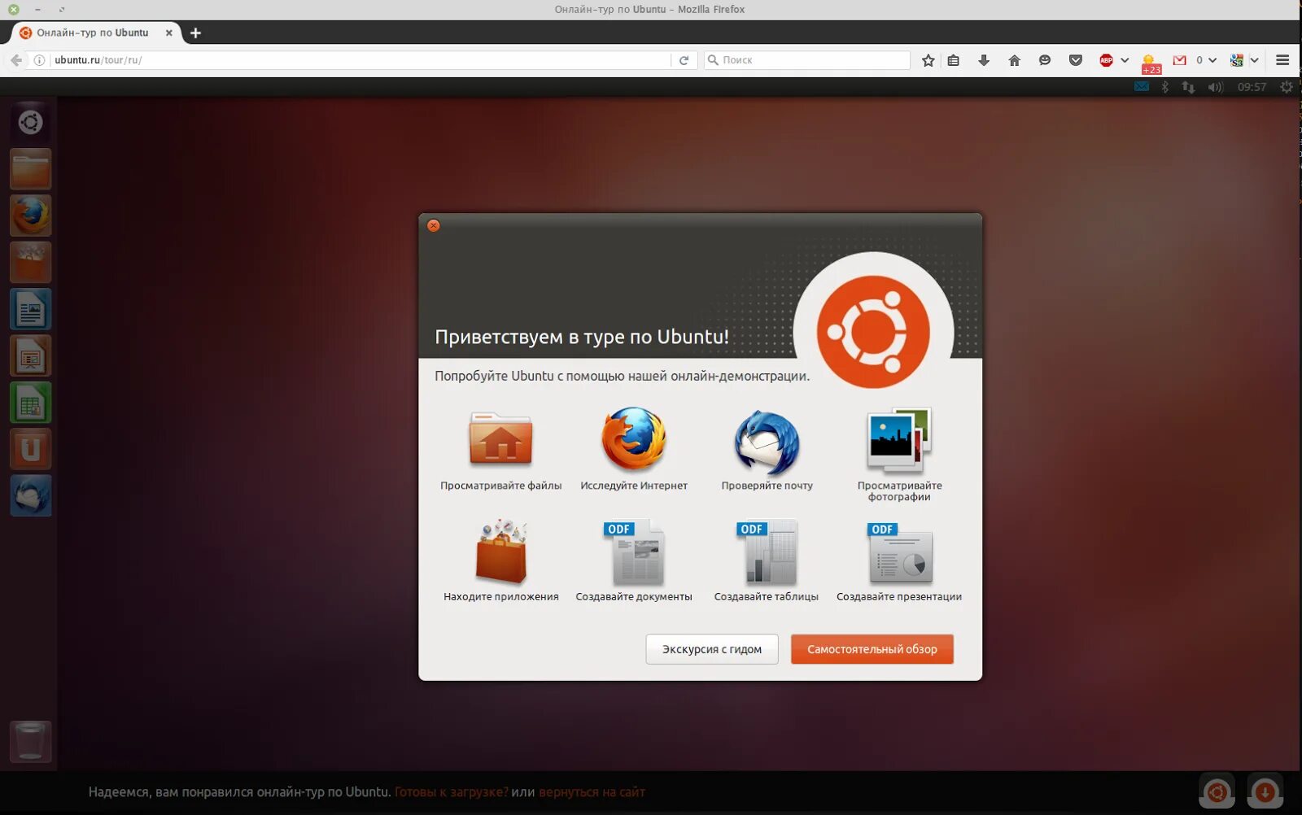
Task: Launch Firefox from the Ubuntu launcher
Action: [x=31, y=216]
